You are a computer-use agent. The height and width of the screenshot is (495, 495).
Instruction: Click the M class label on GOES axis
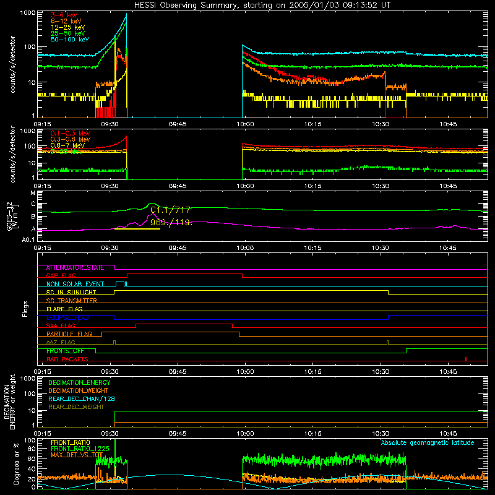click(33, 193)
